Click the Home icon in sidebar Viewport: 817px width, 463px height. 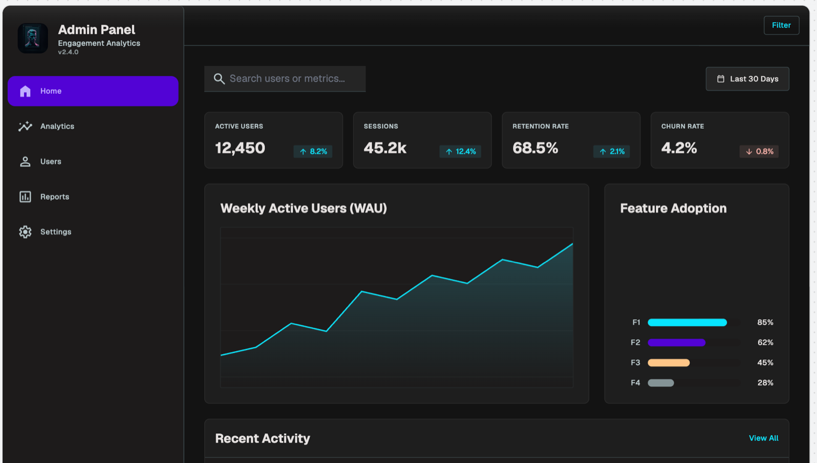coord(25,91)
